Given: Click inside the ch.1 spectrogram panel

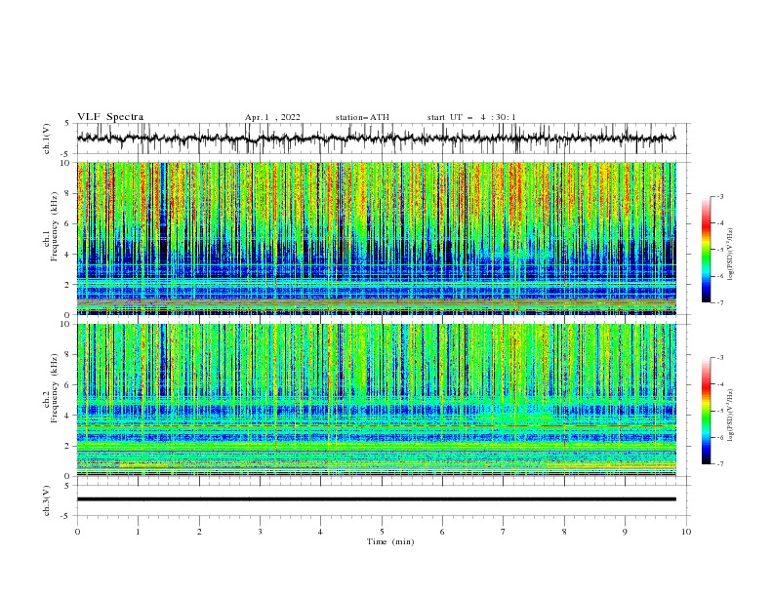Looking at the screenshot, I should coord(376,238).
